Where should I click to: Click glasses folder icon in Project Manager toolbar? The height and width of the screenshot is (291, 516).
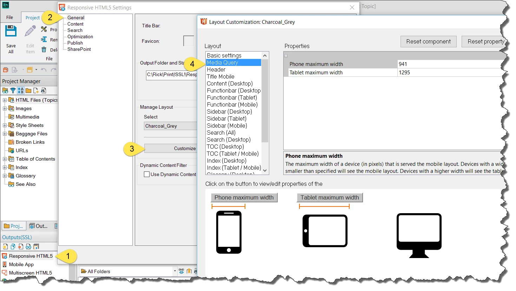[5, 90]
